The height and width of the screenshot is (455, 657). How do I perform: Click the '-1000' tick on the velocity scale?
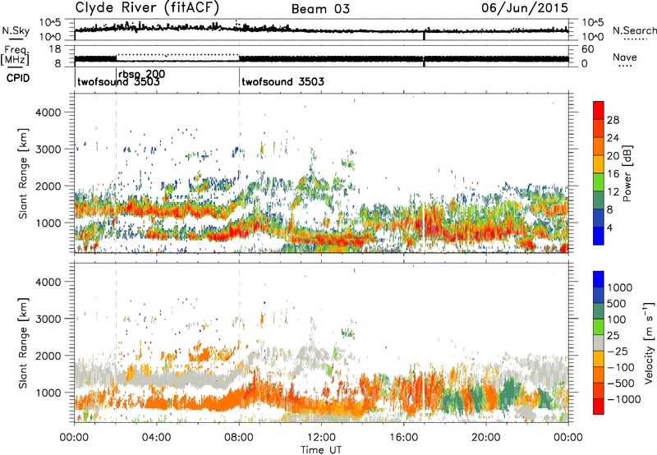click(x=623, y=399)
